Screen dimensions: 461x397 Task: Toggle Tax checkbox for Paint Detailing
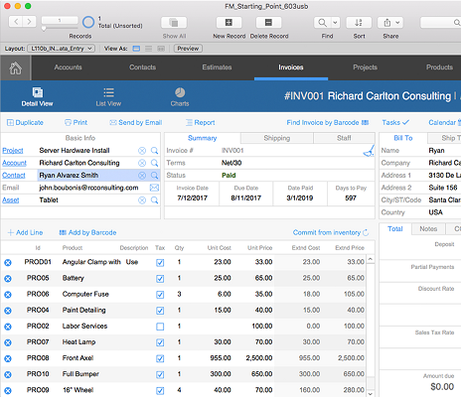(x=160, y=311)
